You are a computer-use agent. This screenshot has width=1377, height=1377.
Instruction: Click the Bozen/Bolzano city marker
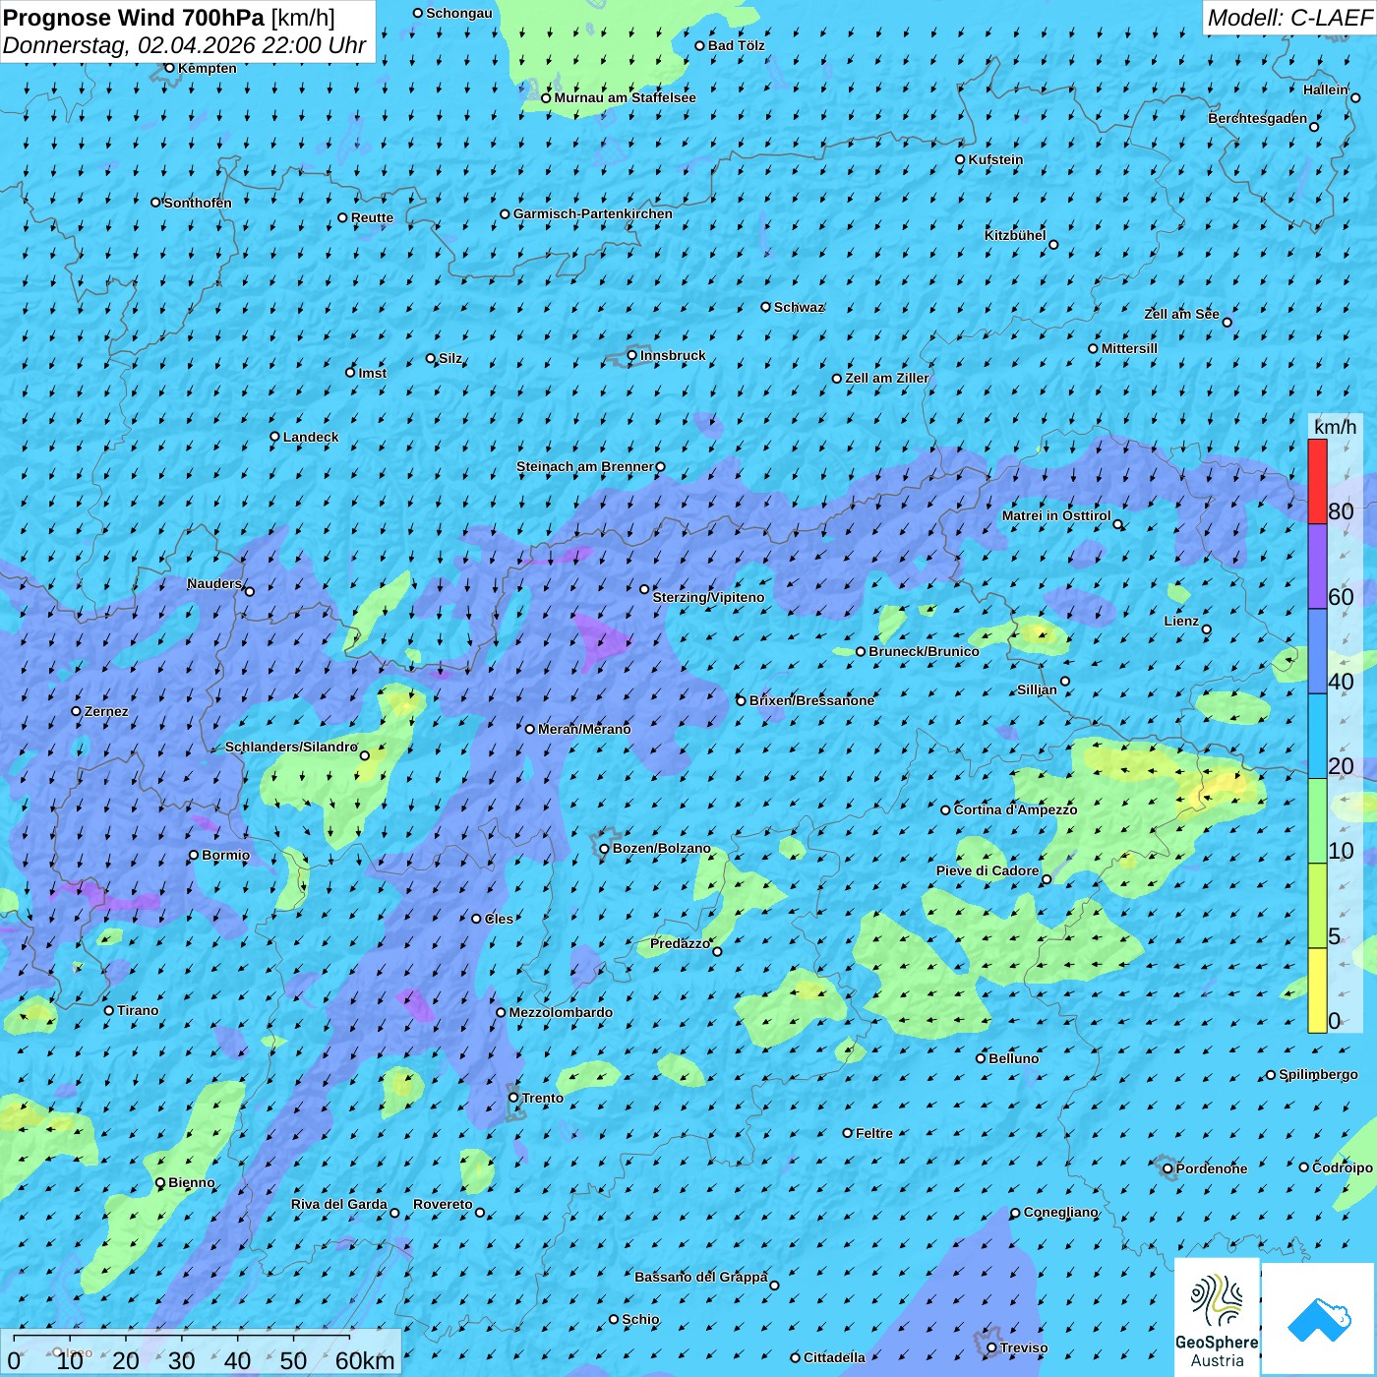(x=605, y=848)
